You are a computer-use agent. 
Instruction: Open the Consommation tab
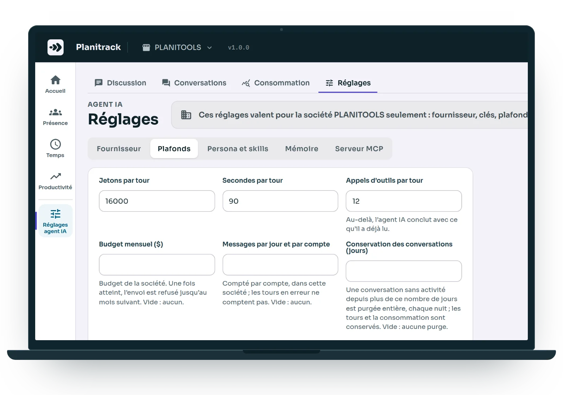(276, 83)
